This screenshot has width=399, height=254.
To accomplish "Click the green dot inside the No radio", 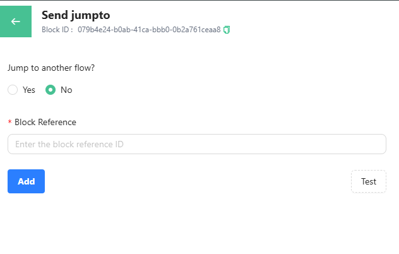I will pos(51,90).
